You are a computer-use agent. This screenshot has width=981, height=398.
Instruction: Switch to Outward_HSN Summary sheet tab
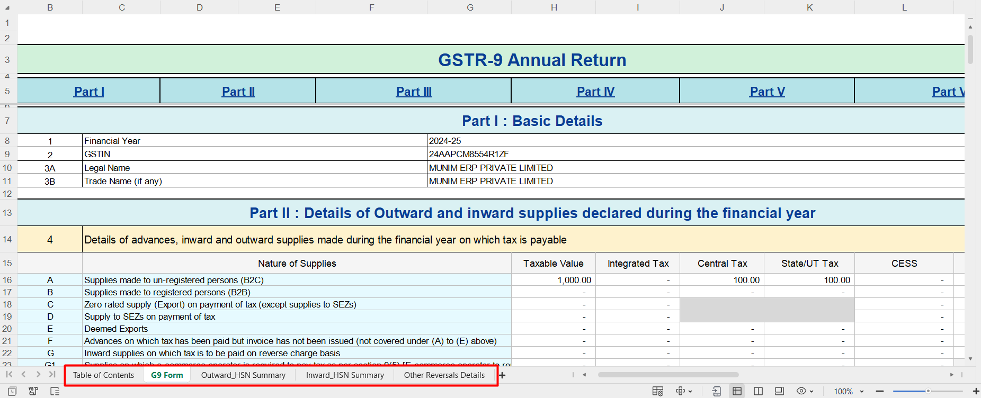(x=243, y=375)
